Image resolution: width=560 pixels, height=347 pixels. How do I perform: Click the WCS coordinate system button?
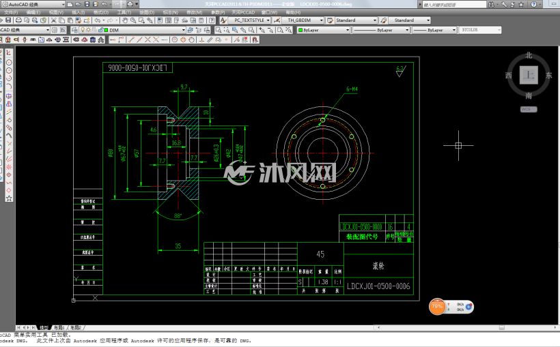(x=529, y=109)
